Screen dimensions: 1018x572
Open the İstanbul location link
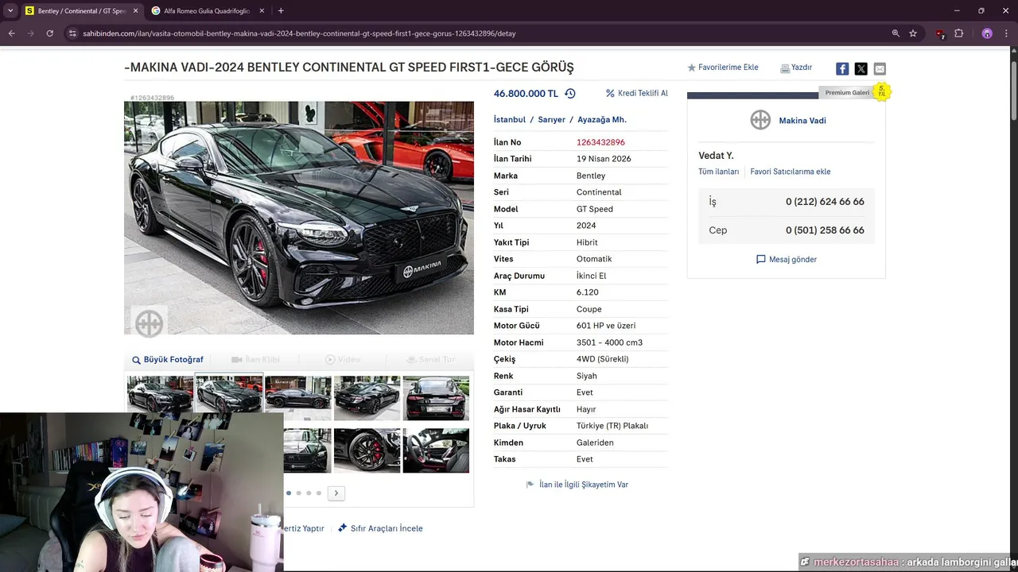pyautogui.click(x=510, y=119)
